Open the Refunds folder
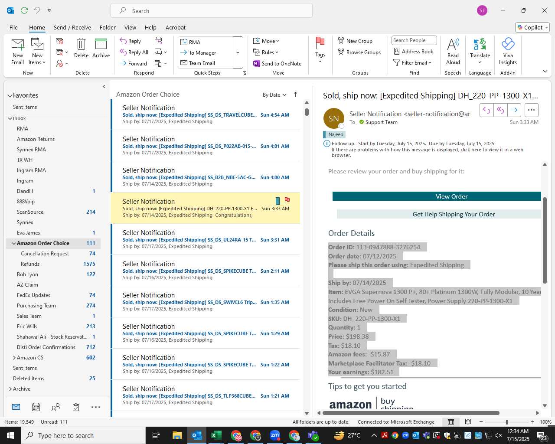Viewport: 555px width, 444px height. click(54, 264)
